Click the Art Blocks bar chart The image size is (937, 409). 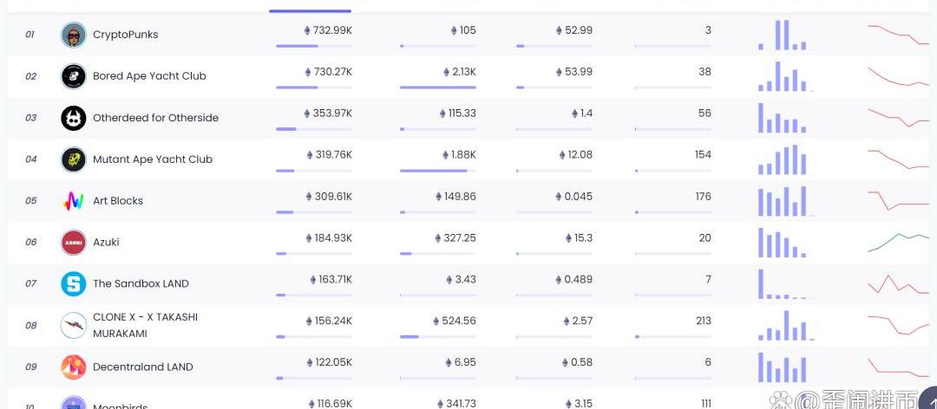[x=784, y=201]
